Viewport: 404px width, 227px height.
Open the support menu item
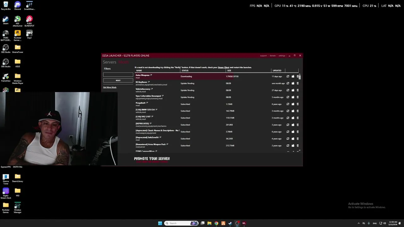click(x=263, y=55)
